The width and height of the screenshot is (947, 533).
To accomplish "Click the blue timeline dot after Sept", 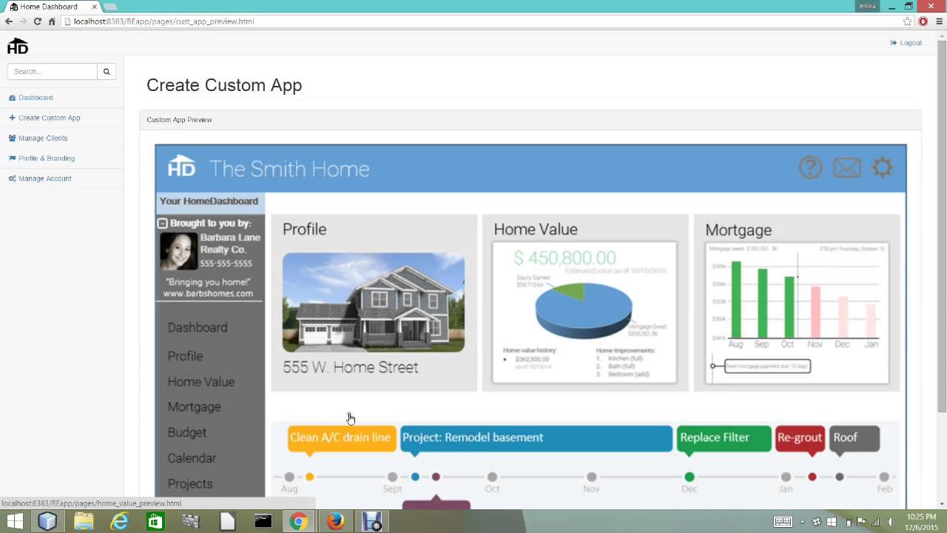I will 415,477.
